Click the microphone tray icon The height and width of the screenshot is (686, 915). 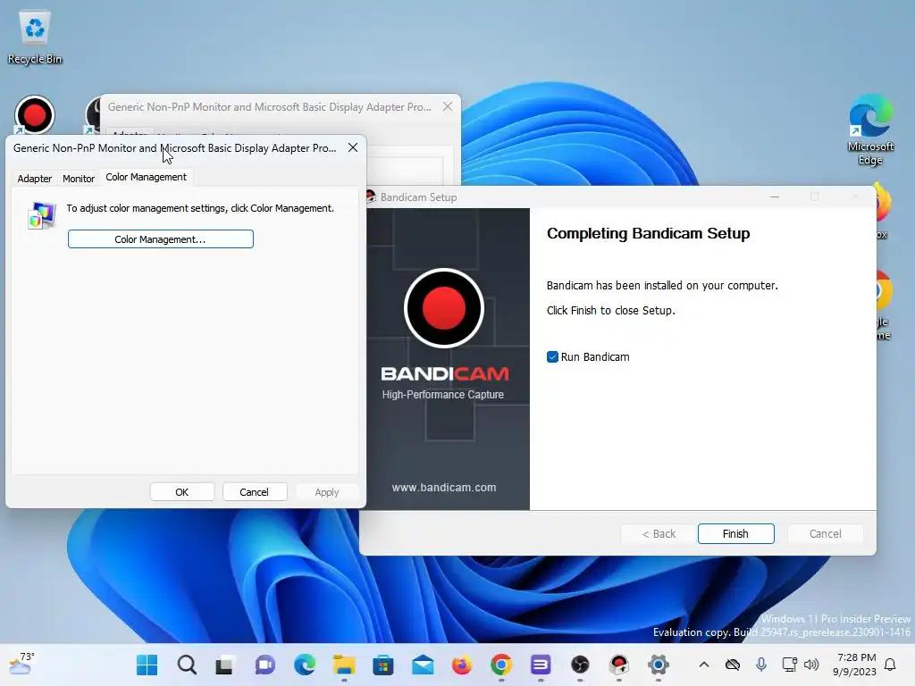(x=761, y=665)
